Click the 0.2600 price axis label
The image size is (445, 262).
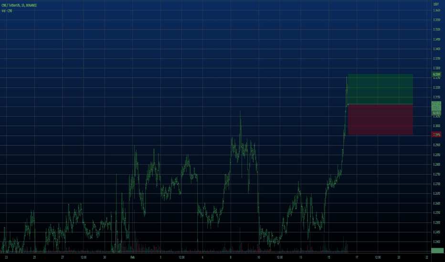[x=437, y=203]
